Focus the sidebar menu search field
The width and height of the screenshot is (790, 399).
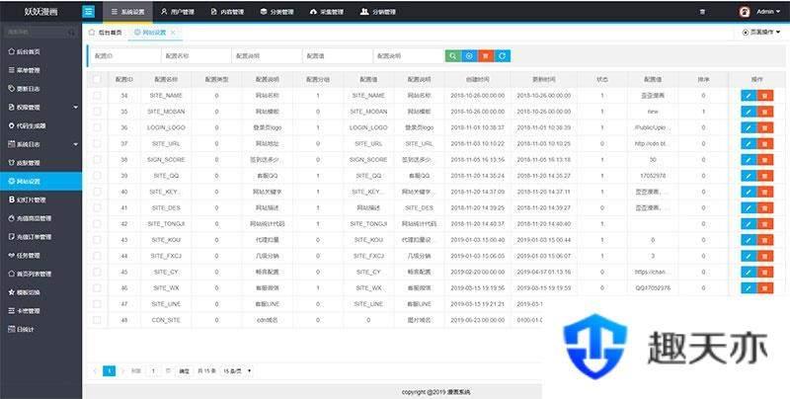(40, 33)
